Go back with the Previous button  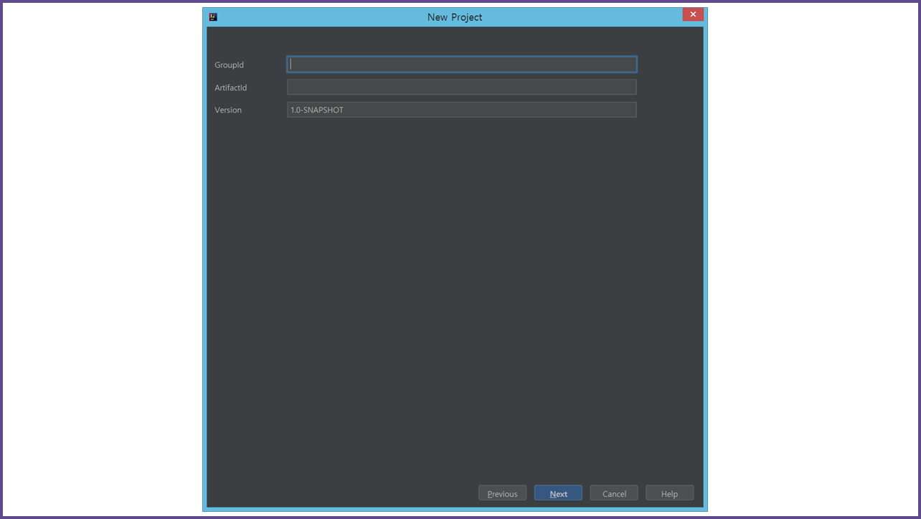pos(503,493)
